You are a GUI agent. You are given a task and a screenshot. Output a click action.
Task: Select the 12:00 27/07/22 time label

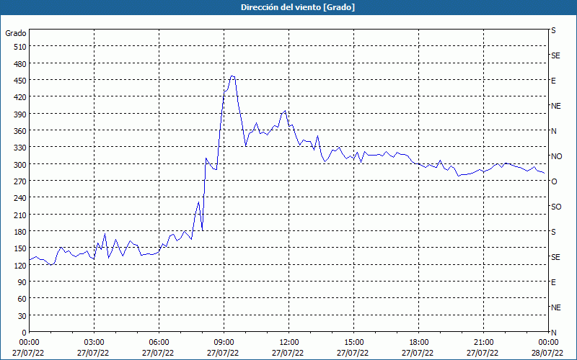coord(289,348)
